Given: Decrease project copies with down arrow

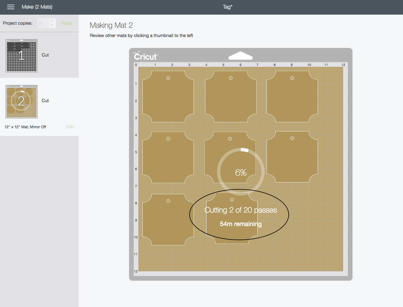Looking at the screenshot, I should pos(52,25).
